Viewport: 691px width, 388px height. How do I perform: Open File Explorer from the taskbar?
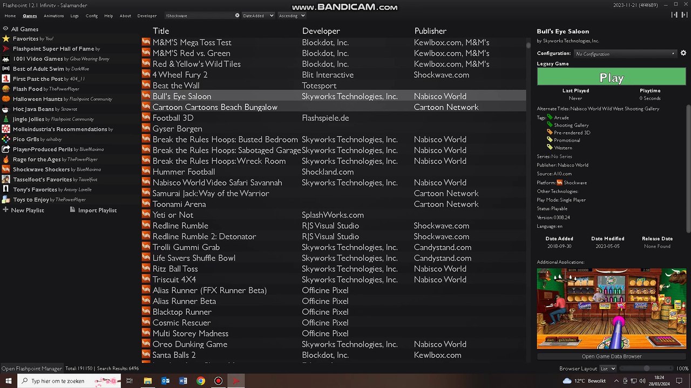click(x=147, y=381)
